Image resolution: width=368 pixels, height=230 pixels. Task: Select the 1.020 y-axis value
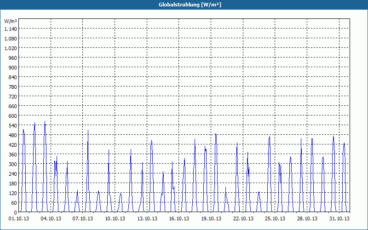point(11,48)
